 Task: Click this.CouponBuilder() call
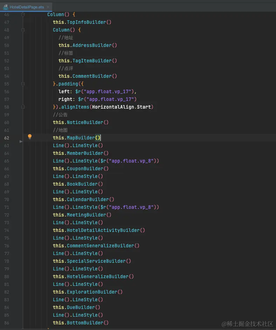coord(81,169)
